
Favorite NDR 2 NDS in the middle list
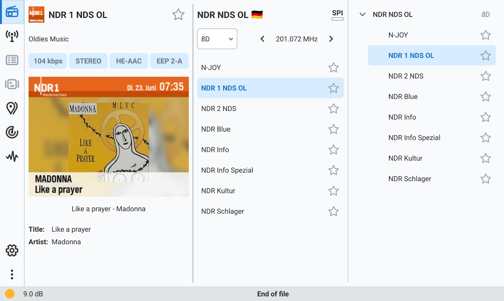coord(334,109)
